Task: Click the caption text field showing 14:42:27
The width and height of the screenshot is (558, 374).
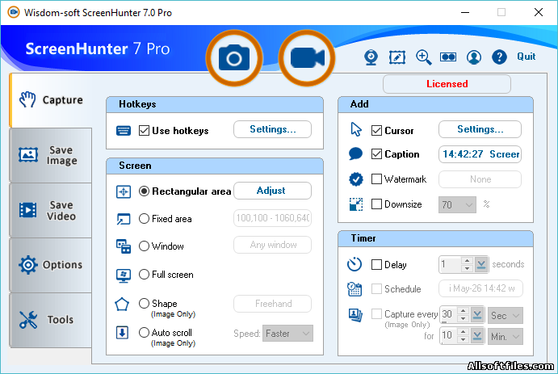Action: click(x=480, y=154)
